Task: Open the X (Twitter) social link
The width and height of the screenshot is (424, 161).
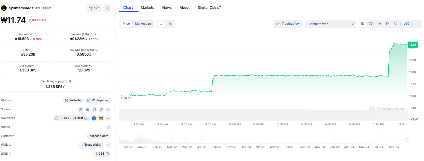Action: (x=81, y=109)
